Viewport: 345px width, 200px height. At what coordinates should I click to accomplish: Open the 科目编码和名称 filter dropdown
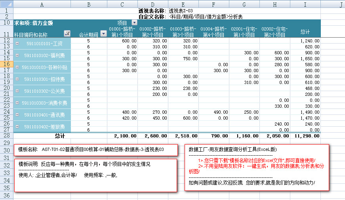(x=67, y=34)
